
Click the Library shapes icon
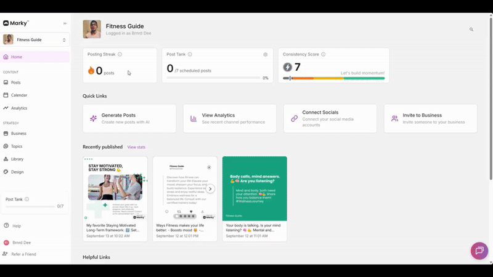click(x=6, y=159)
